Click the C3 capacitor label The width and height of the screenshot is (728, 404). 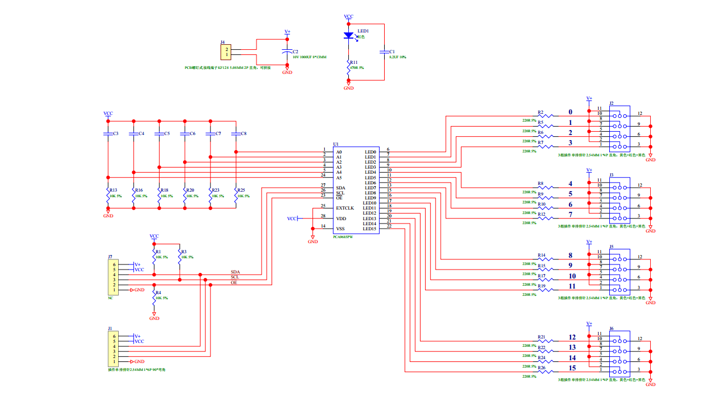[116, 133]
